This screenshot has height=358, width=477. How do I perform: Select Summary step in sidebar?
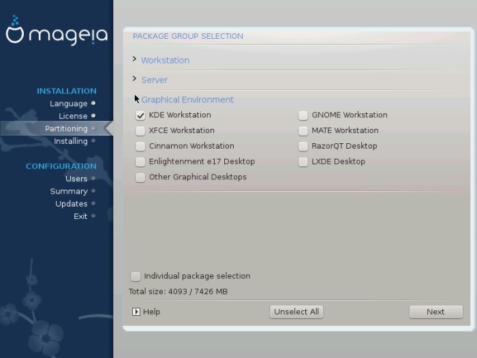click(x=69, y=191)
